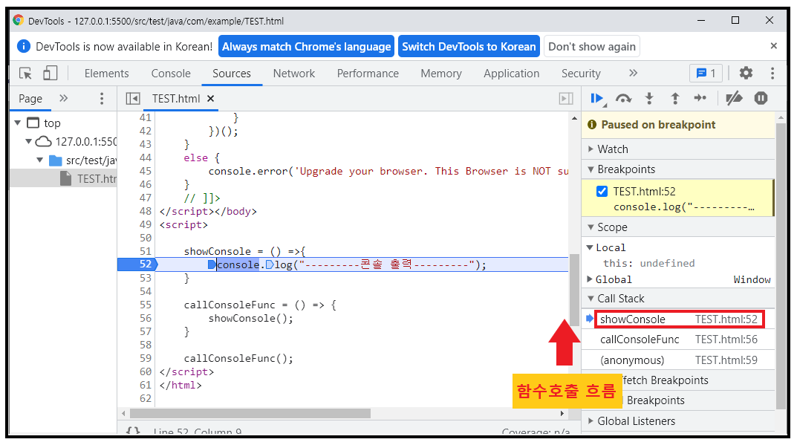Click the info icon in notification
Viewport: 797px width, 445px height.
click(23, 46)
